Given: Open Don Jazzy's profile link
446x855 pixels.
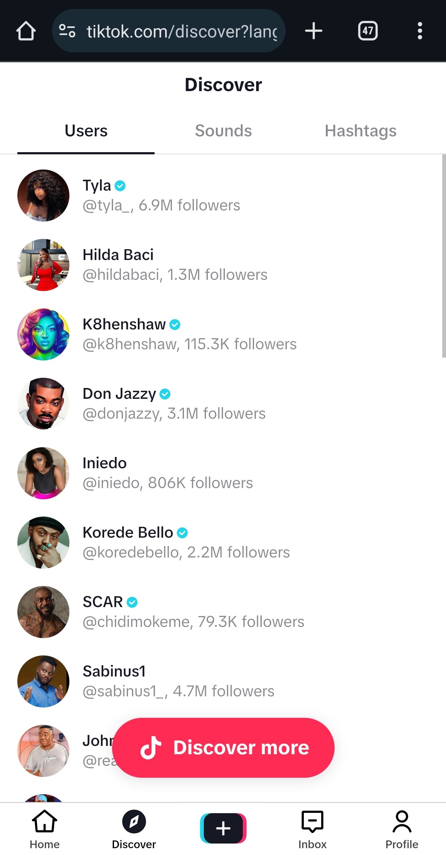Looking at the screenshot, I should pos(174,403).
